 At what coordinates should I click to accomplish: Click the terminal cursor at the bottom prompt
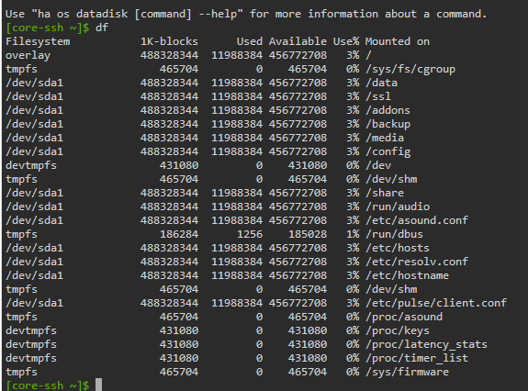98,385
